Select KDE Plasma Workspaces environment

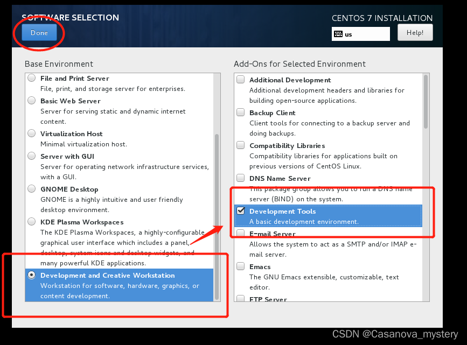pos(31,221)
